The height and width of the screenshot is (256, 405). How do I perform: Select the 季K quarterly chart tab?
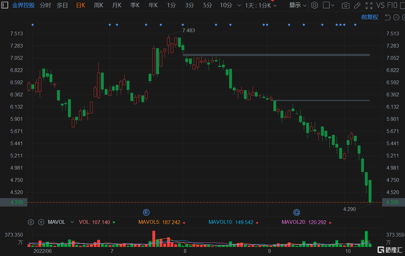[x=135, y=5]
